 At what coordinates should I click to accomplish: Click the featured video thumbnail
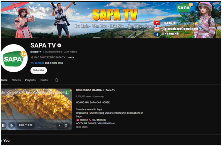tap(36, 109)
